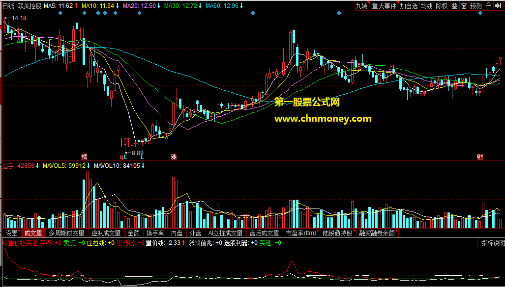Switch to 融资融券余额 tab

[x=378, y=234]
